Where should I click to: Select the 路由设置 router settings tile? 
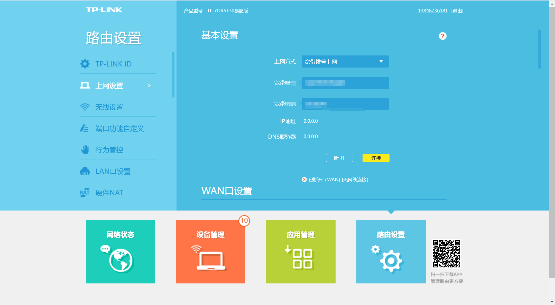(x=391, y=251)
